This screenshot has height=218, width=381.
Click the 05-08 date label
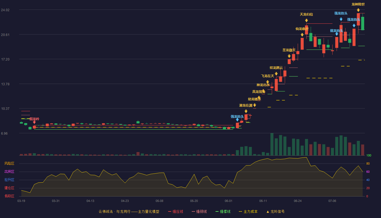click(x=159, y=201)
